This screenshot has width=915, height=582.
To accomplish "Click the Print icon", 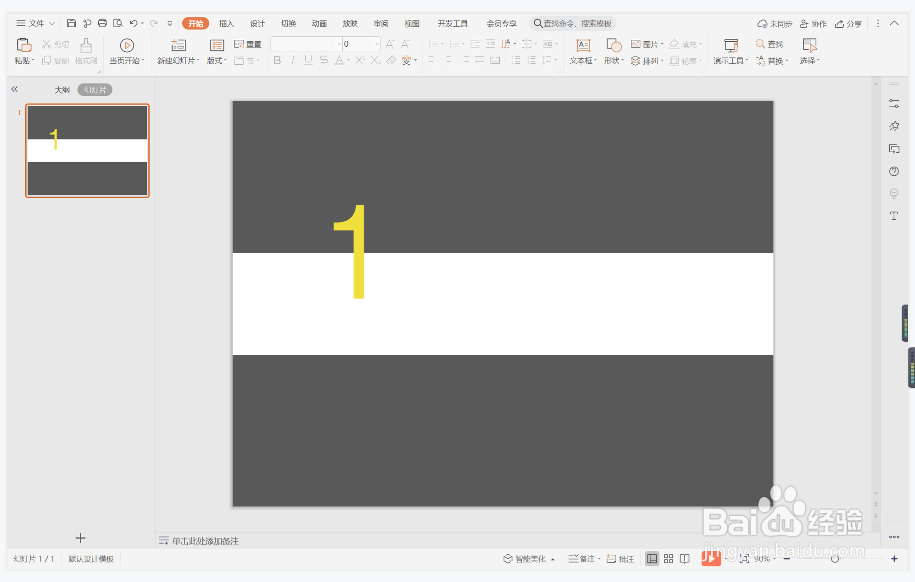I will (x=102, y=23).
